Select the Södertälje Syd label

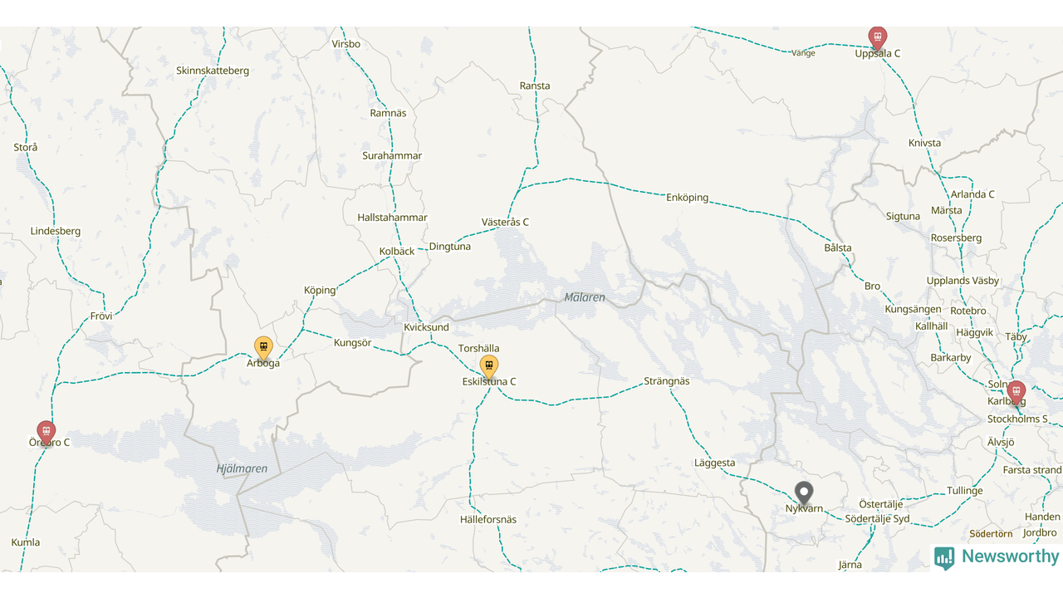877,519
